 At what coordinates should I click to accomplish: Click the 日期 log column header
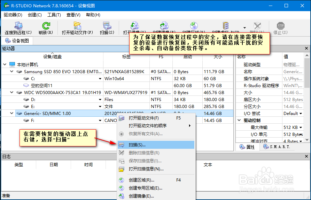(x=54, y=165)
